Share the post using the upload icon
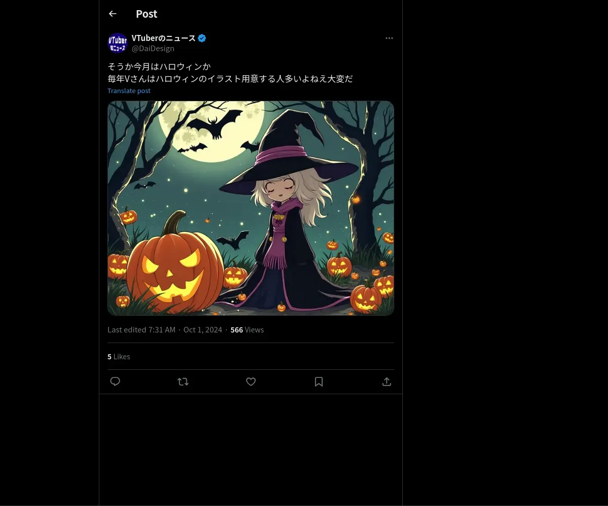Screen dimensions: 608x506 pyautogui.click(x=387, y=382)
